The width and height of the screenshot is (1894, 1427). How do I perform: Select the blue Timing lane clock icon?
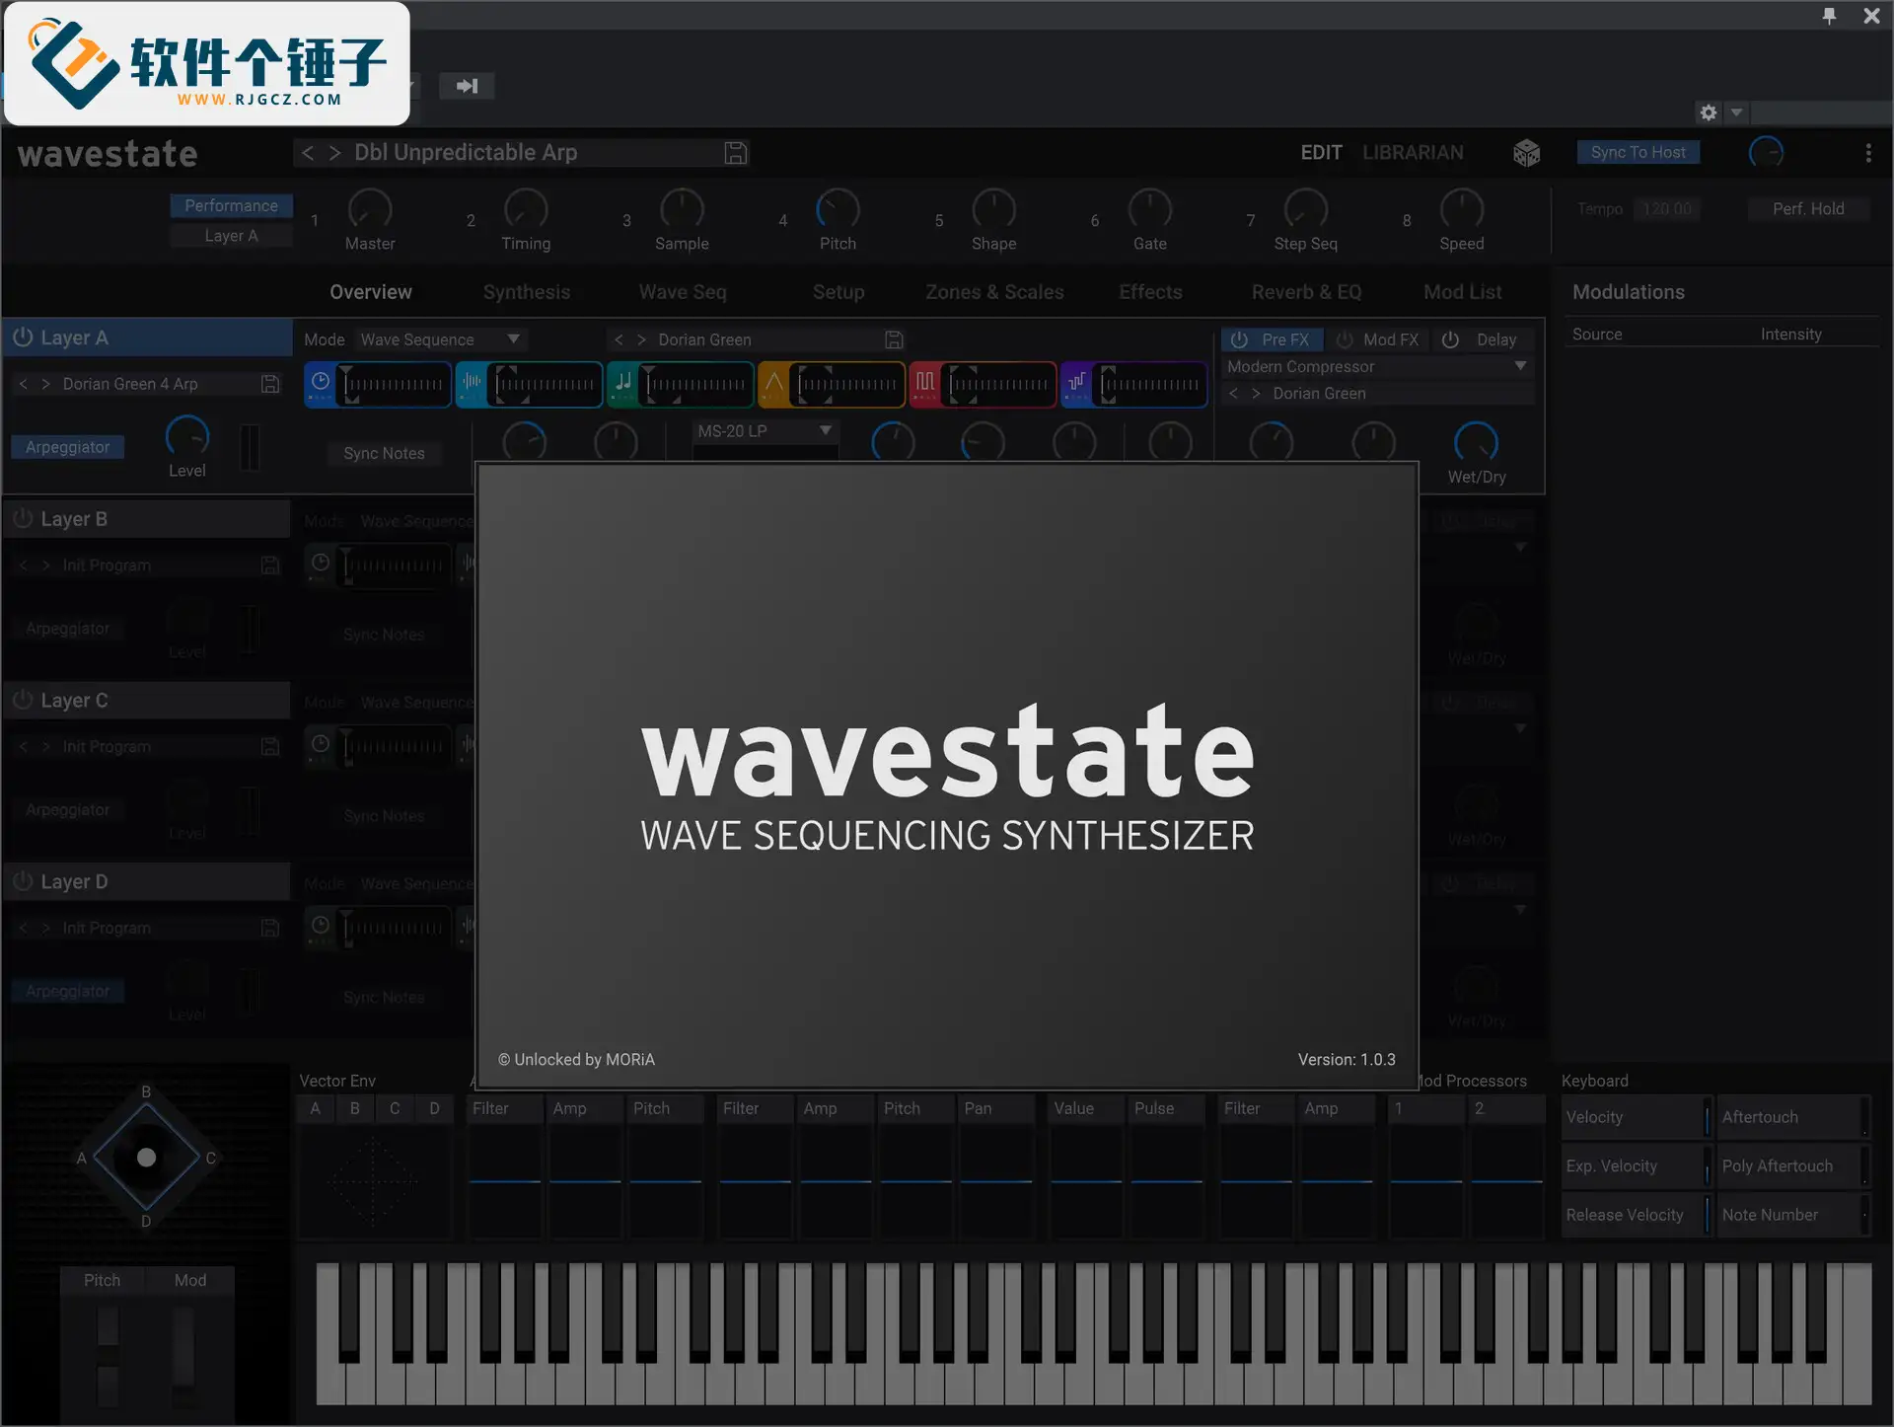click(x=321, y=383)
